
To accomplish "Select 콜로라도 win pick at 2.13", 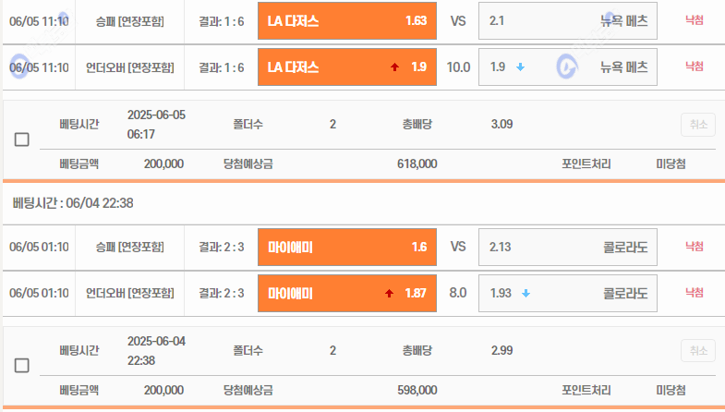I will 567,247.
